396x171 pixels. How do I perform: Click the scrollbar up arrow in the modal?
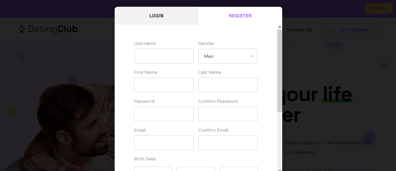(280, 27)
